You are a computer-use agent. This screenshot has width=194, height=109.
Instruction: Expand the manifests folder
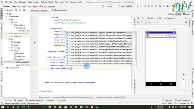(x=7, y=17)
